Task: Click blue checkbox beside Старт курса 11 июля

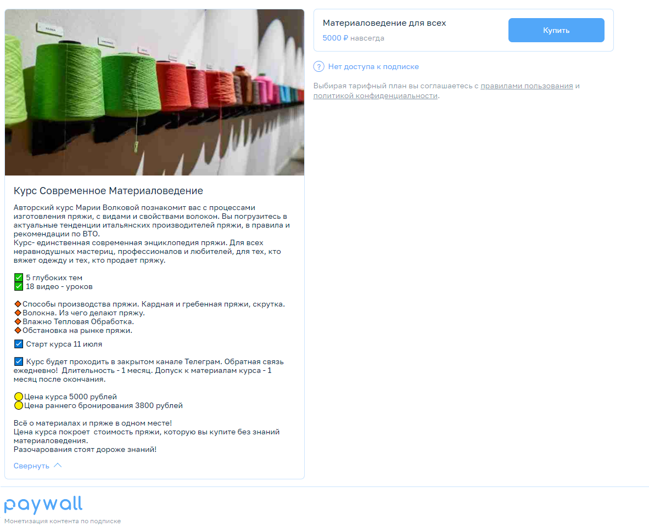Action: coord(19,344)
